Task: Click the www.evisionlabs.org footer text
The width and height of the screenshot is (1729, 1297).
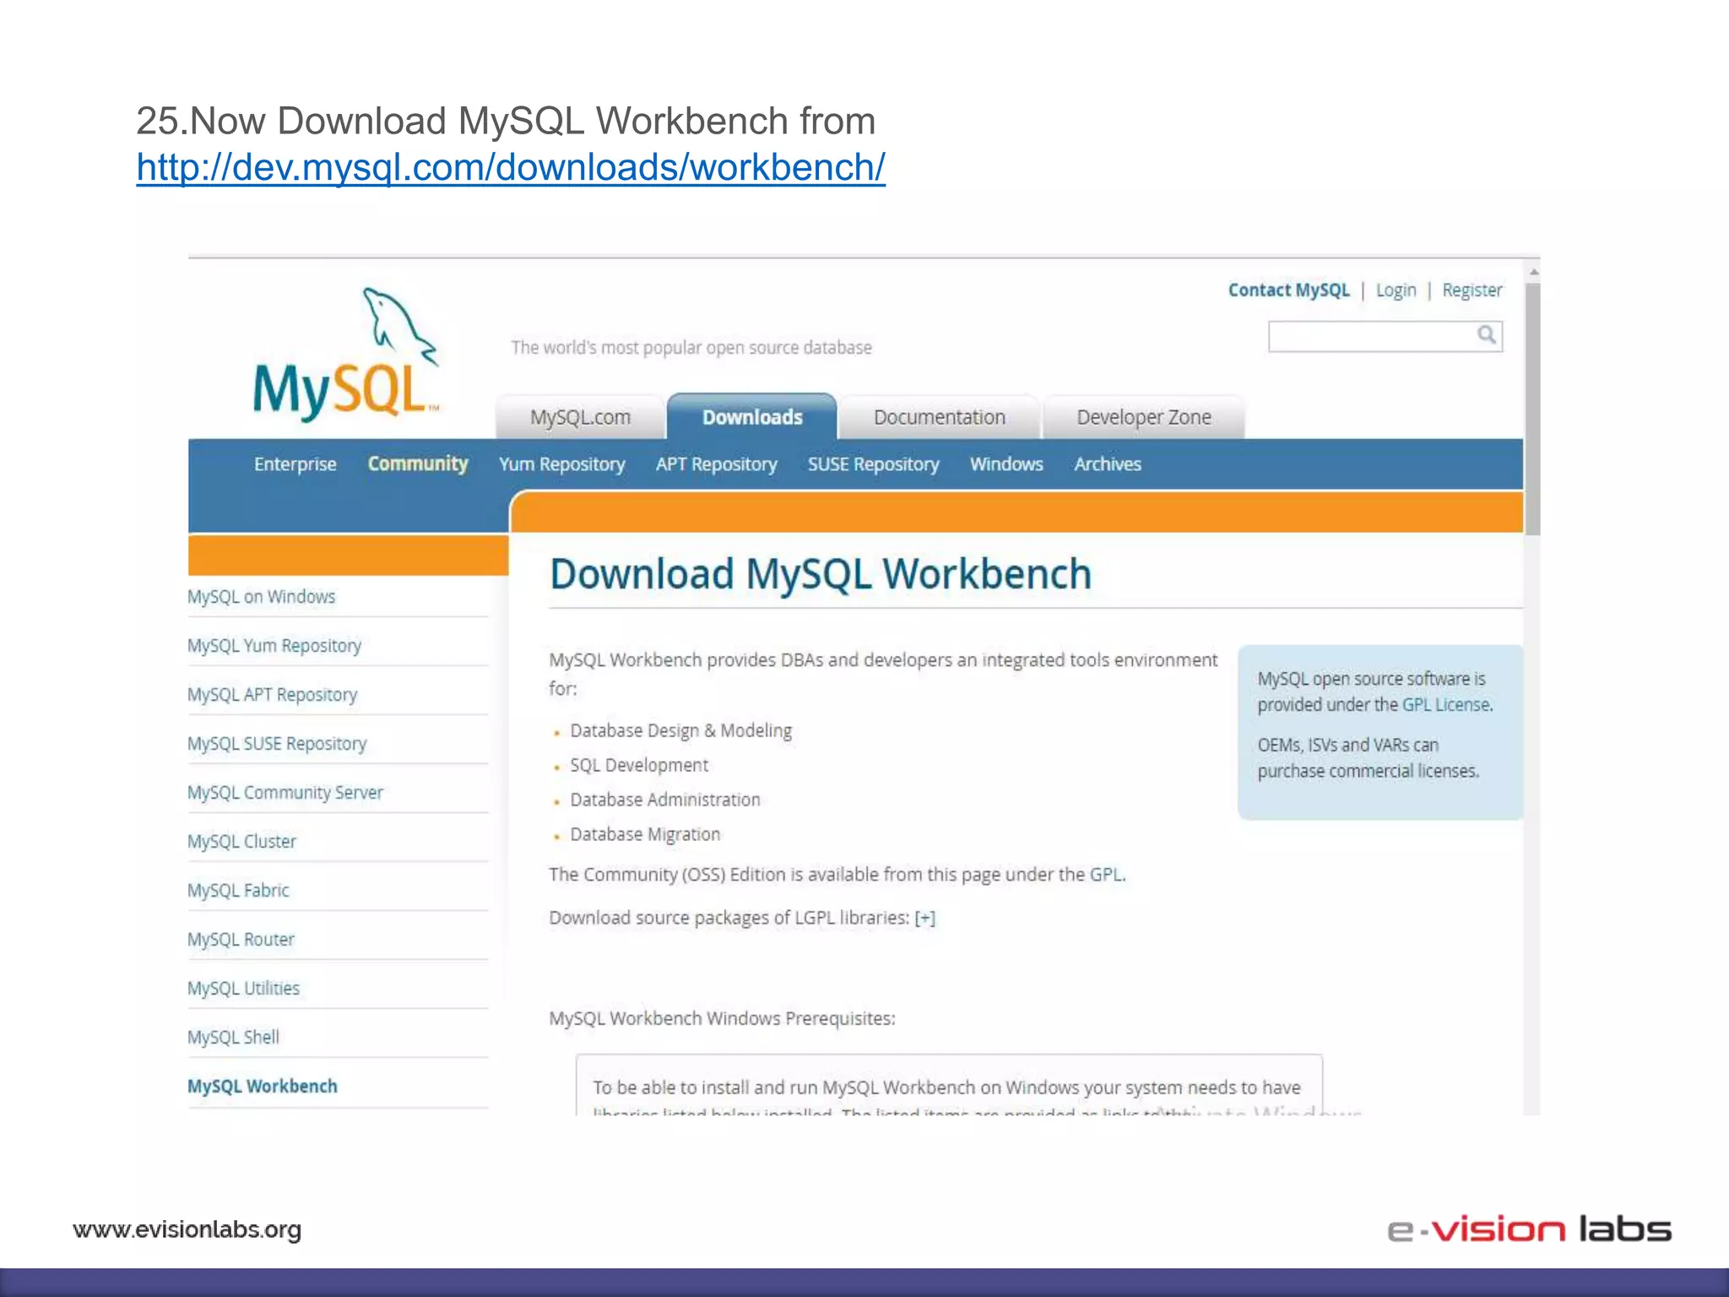Action: (x=187, y=1229)
